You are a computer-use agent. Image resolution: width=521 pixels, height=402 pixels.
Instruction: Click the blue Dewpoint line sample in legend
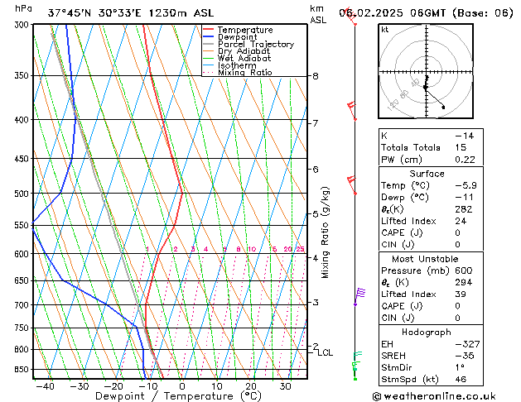click(208, 37)
